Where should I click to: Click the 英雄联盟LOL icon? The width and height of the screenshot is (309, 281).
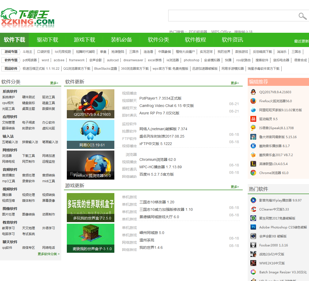coord(253,164)
